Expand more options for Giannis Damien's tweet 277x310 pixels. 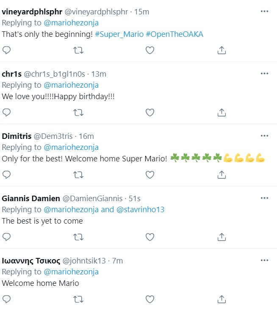click(265, 198)
